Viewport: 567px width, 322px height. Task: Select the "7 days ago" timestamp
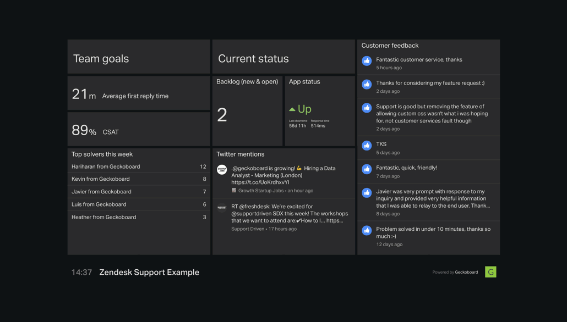[388, 176]
